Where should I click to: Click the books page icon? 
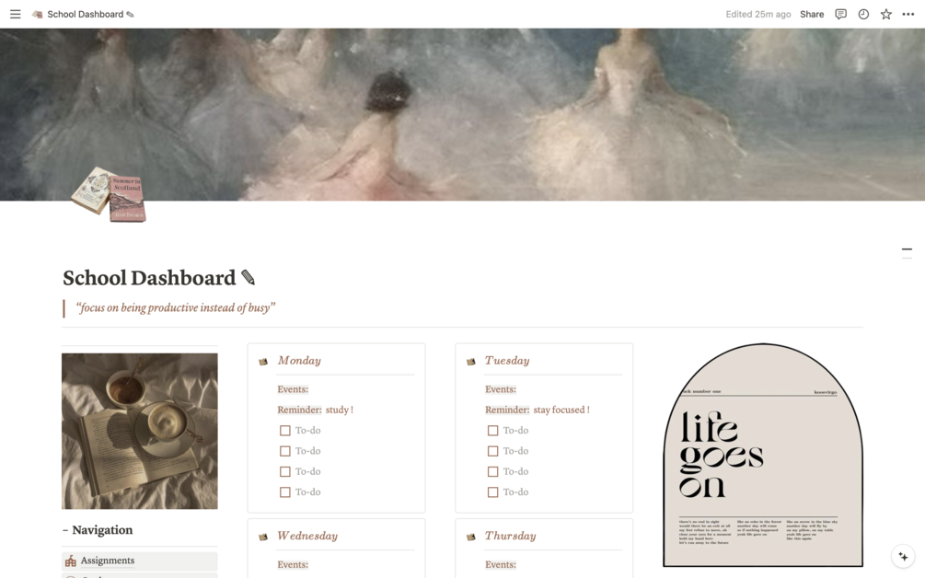point(109,194)
